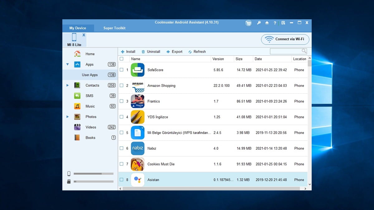374x210 pixels.
Task: Open the help question mark icon
Action: click(x=275, y=23)
